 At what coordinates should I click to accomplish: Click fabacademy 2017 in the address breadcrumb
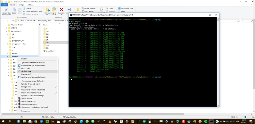44,21
